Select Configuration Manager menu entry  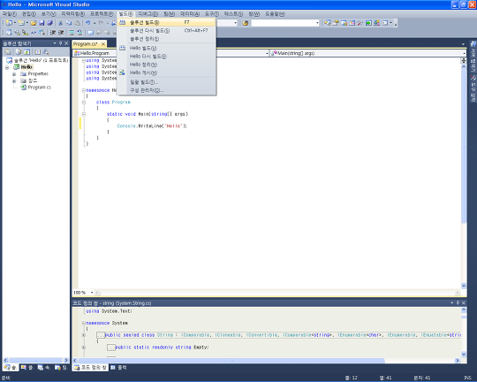[x=167, y=90]
